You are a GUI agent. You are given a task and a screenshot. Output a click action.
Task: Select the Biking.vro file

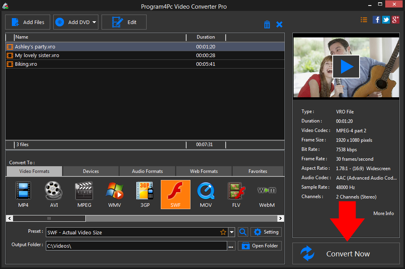26,64
